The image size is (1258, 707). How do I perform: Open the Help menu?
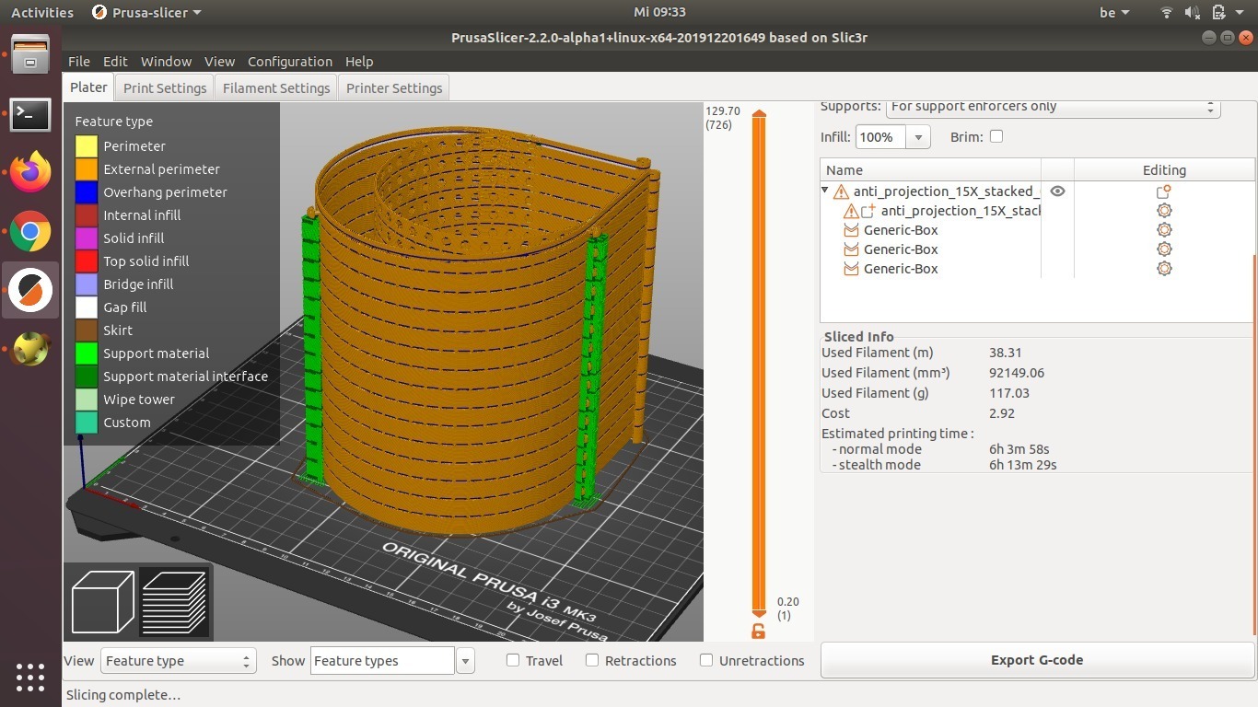(x=359, y=62)
